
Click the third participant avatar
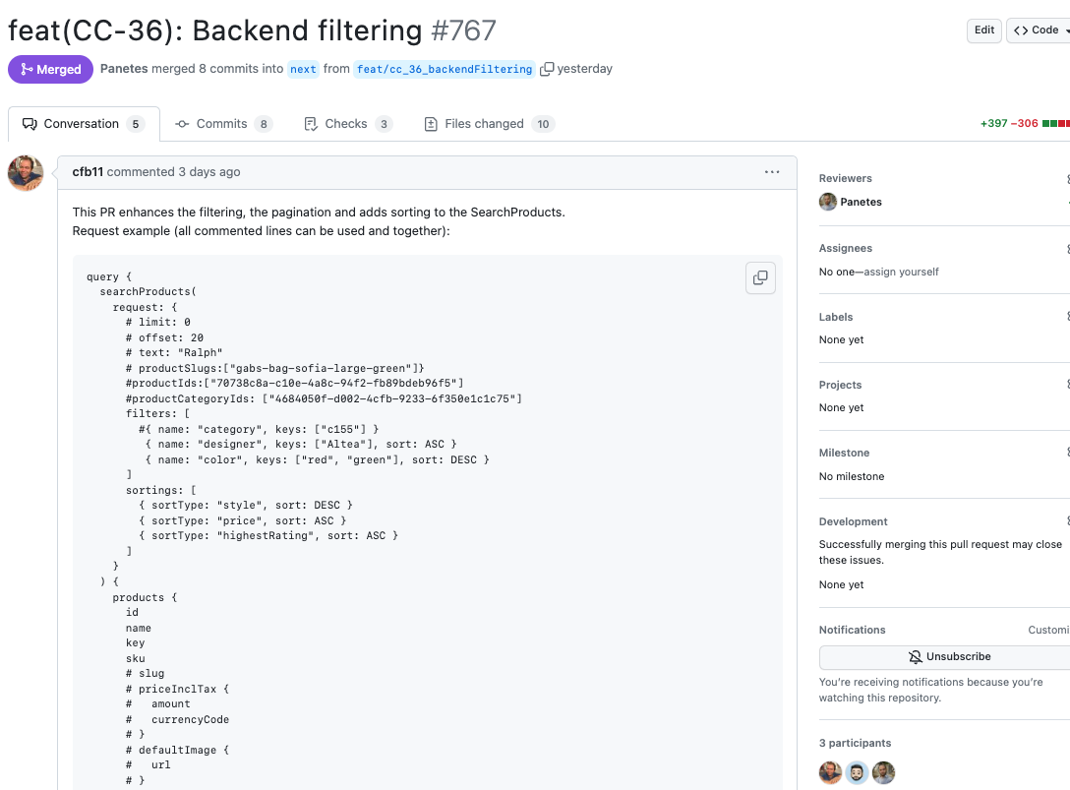coord(884,772)
